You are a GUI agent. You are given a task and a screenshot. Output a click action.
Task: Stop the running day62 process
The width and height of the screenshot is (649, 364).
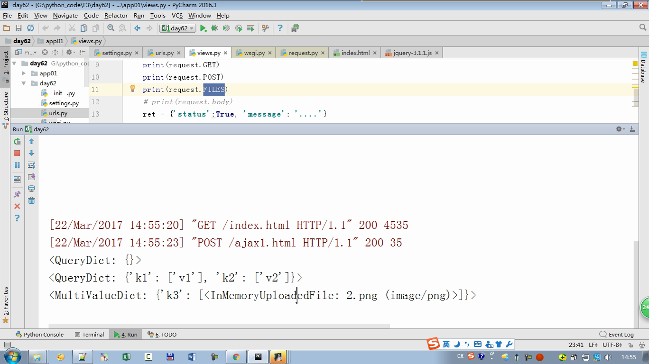(17, 153)
